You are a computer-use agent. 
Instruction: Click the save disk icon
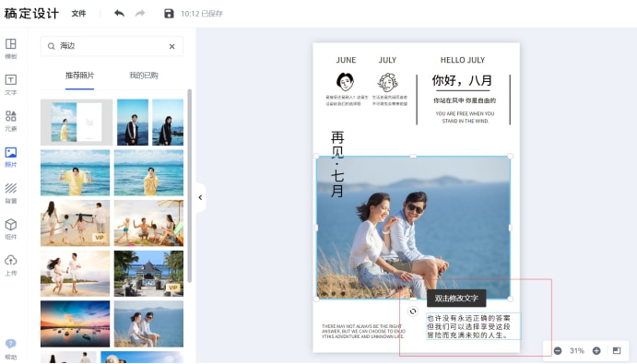coord(169,14)
